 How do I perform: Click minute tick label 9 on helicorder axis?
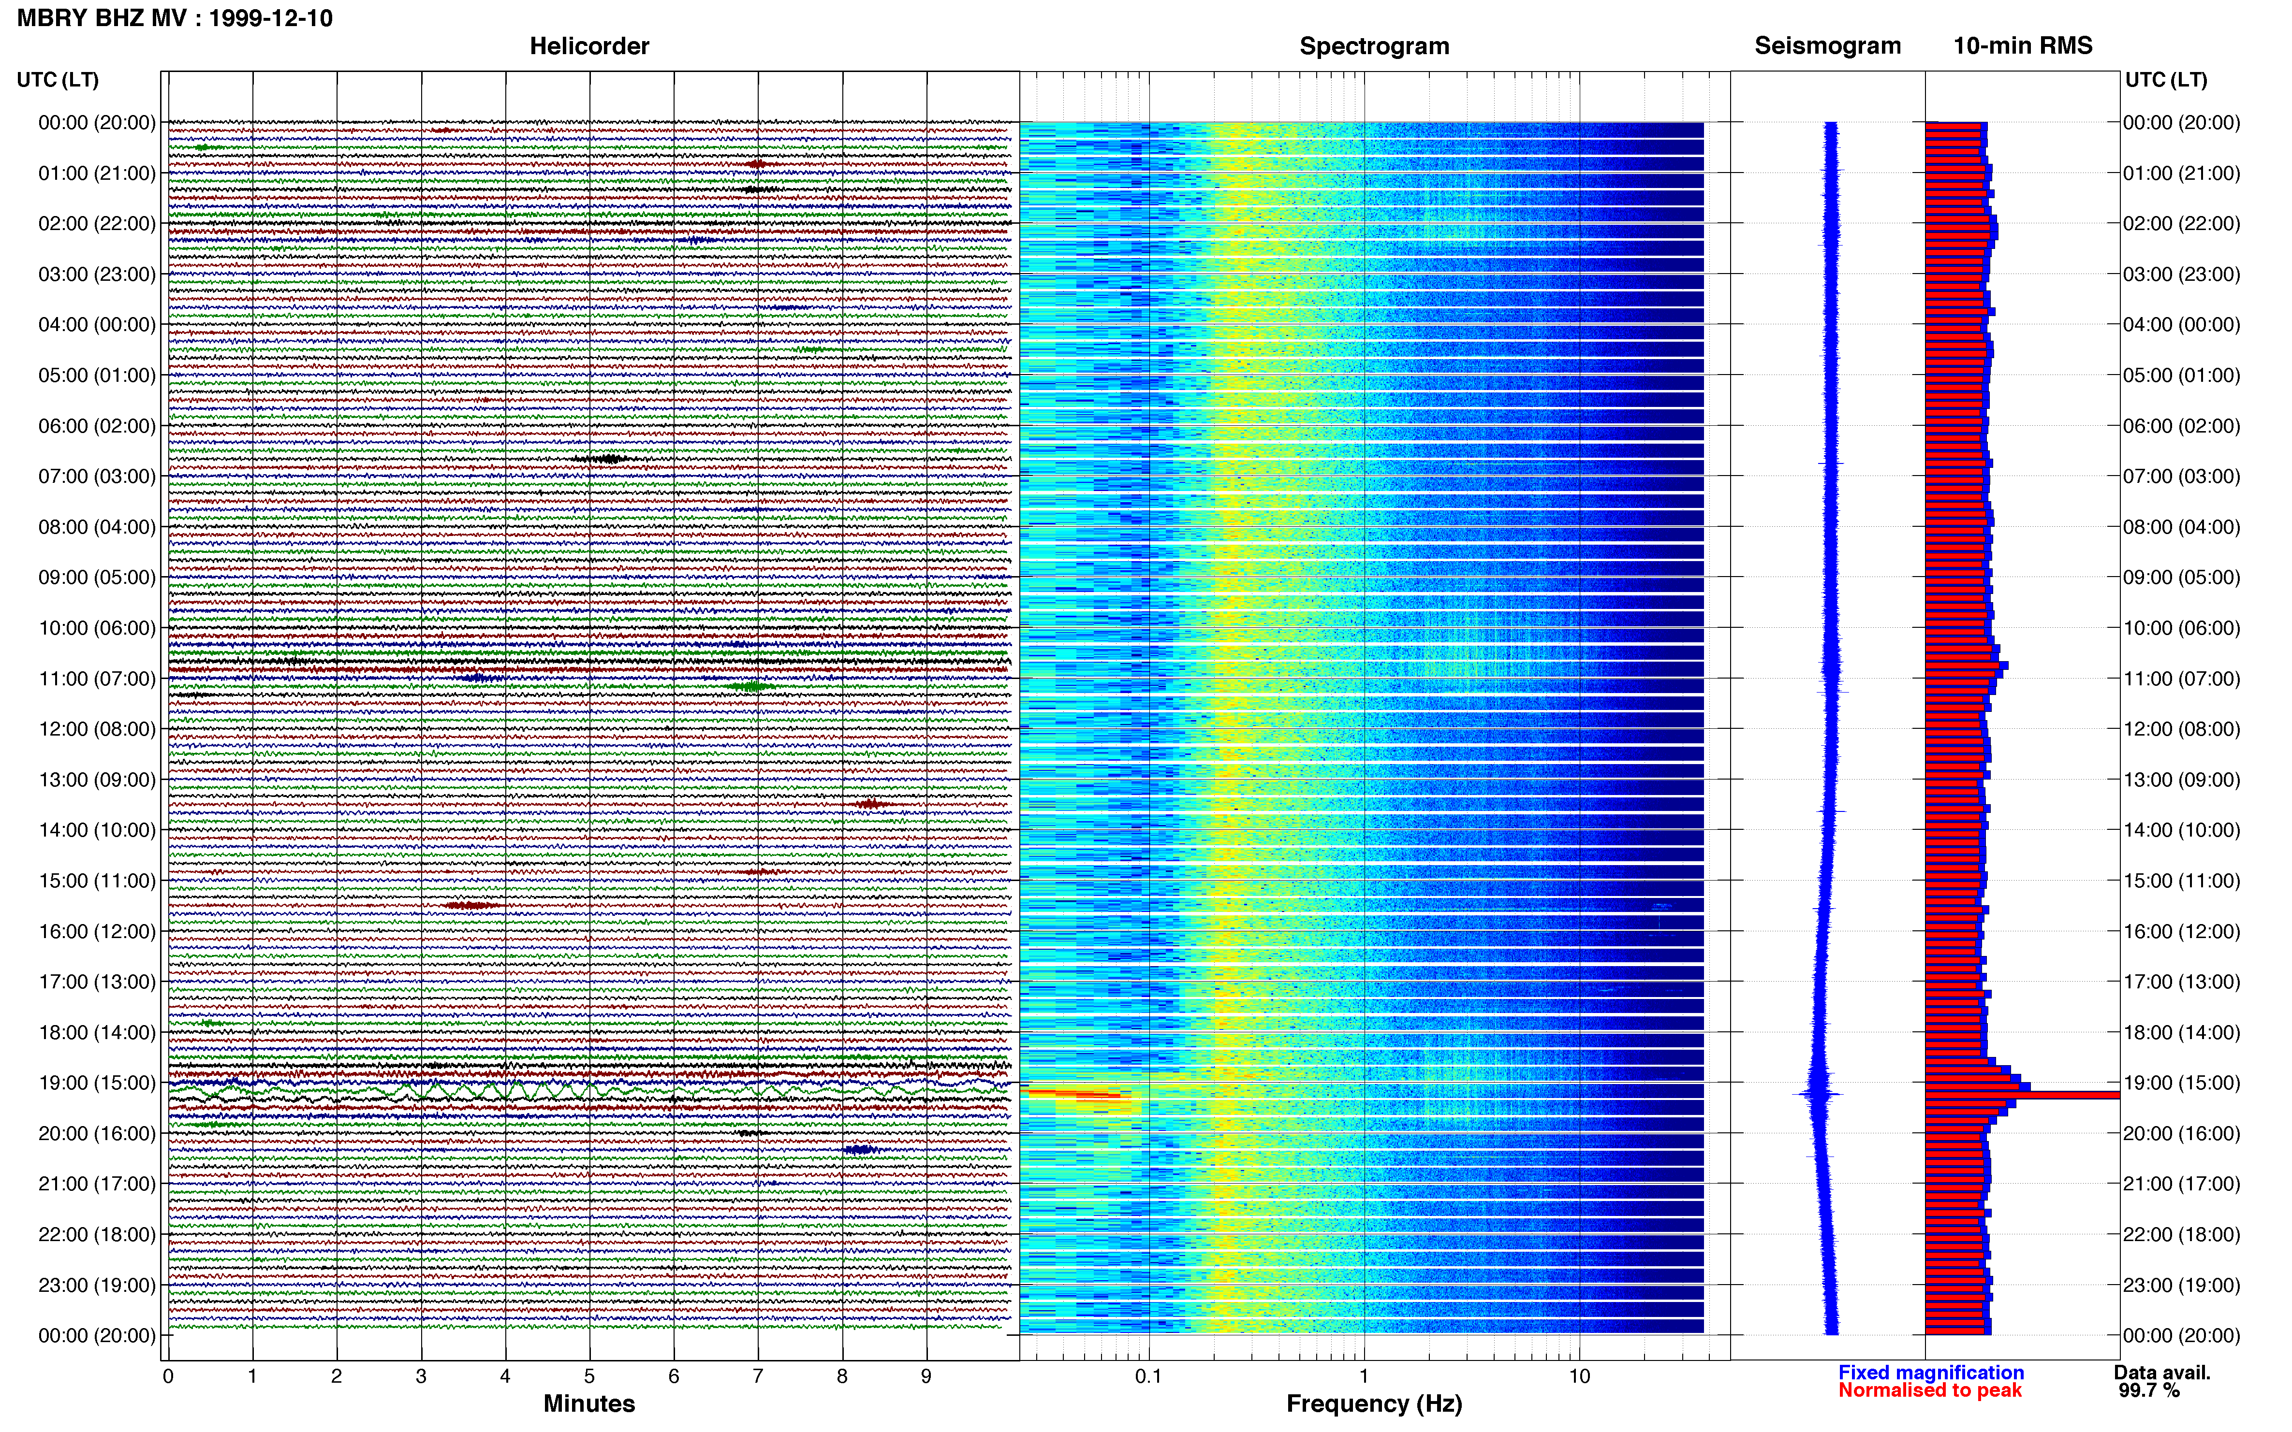pyautogui.click(x=926, y=1376)
